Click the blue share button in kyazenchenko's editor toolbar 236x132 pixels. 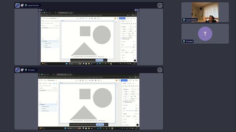point(122,18)
